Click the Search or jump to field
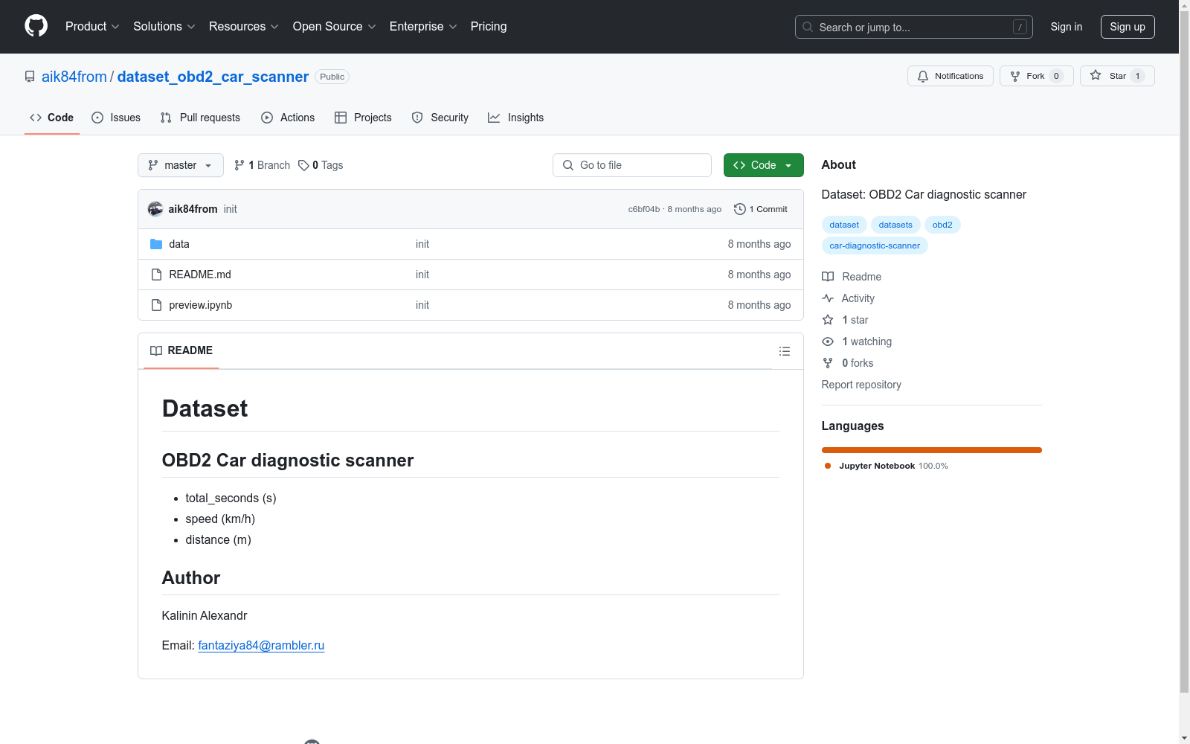Viewport: 1190px width, 744px height. point(914,27)
